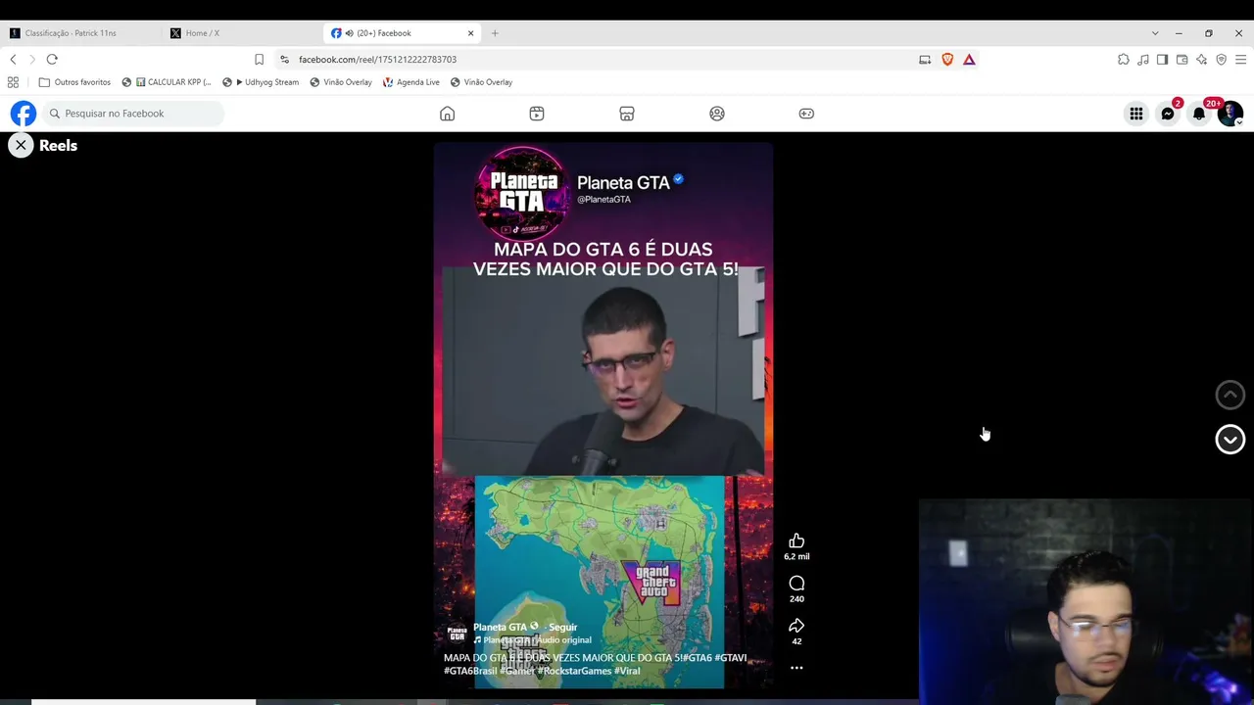Screen dimensions: 1254x705
Task: View site information for facebook.com
Action: pos(285,60)
